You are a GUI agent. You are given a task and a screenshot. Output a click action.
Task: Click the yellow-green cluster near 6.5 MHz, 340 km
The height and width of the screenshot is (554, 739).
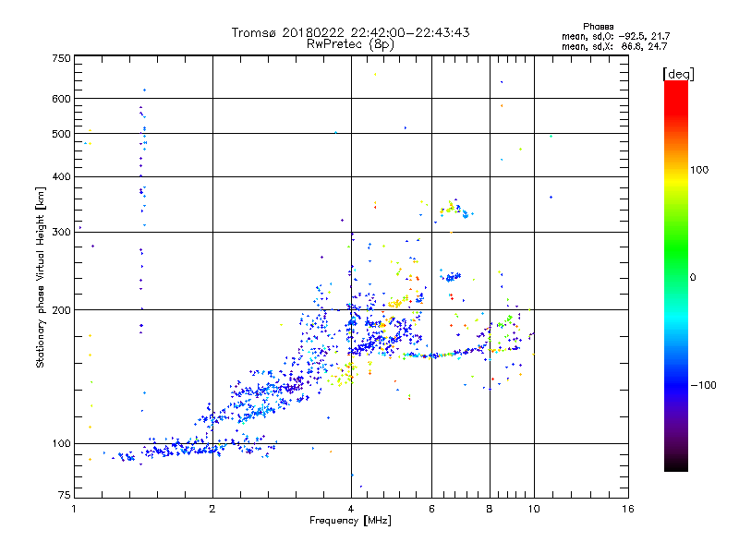(x=449, y=208)
